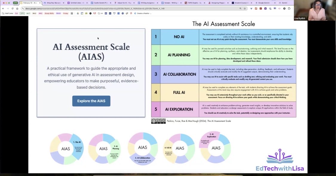
Task: Close the Shop Ray-Ban tab
Action: click(63, 3)
